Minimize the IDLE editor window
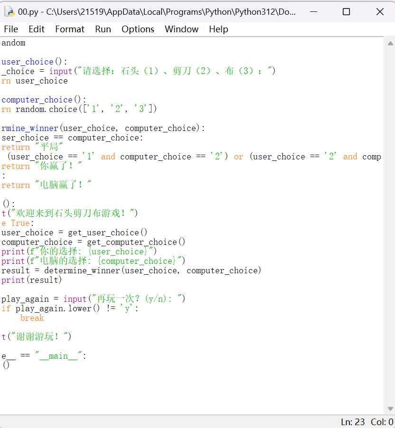The height and width of the screenshot is (428, 395). coord(313,12)
